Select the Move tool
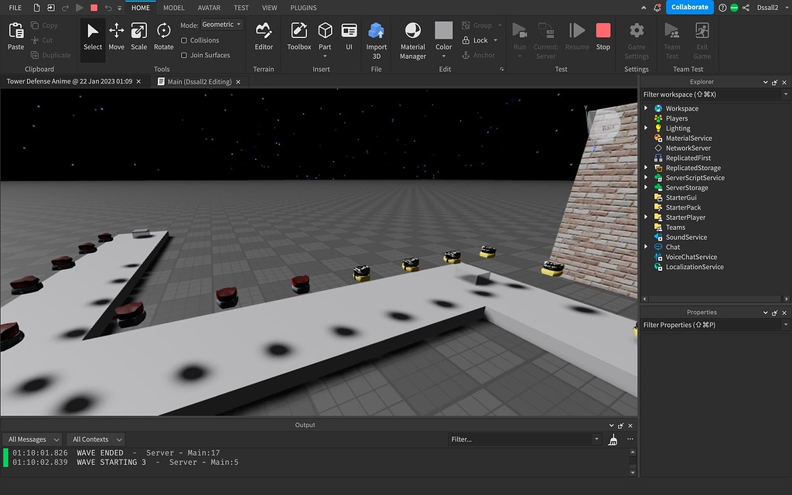Screen dimensions: 792x495 point(116,39)
